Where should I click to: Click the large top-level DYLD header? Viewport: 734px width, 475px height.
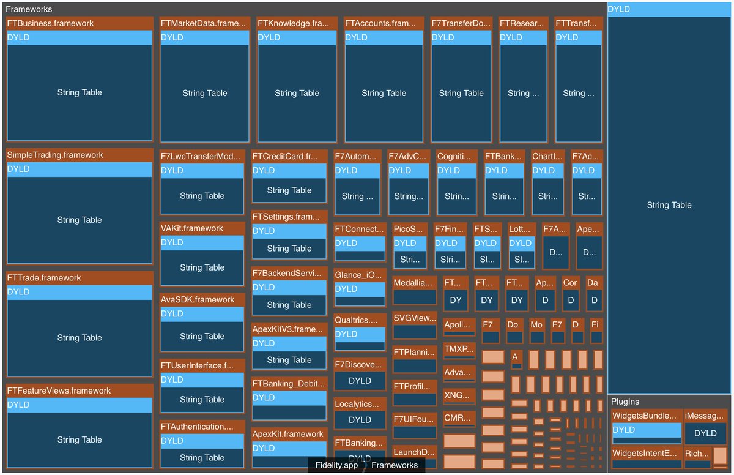pos(669,9)
